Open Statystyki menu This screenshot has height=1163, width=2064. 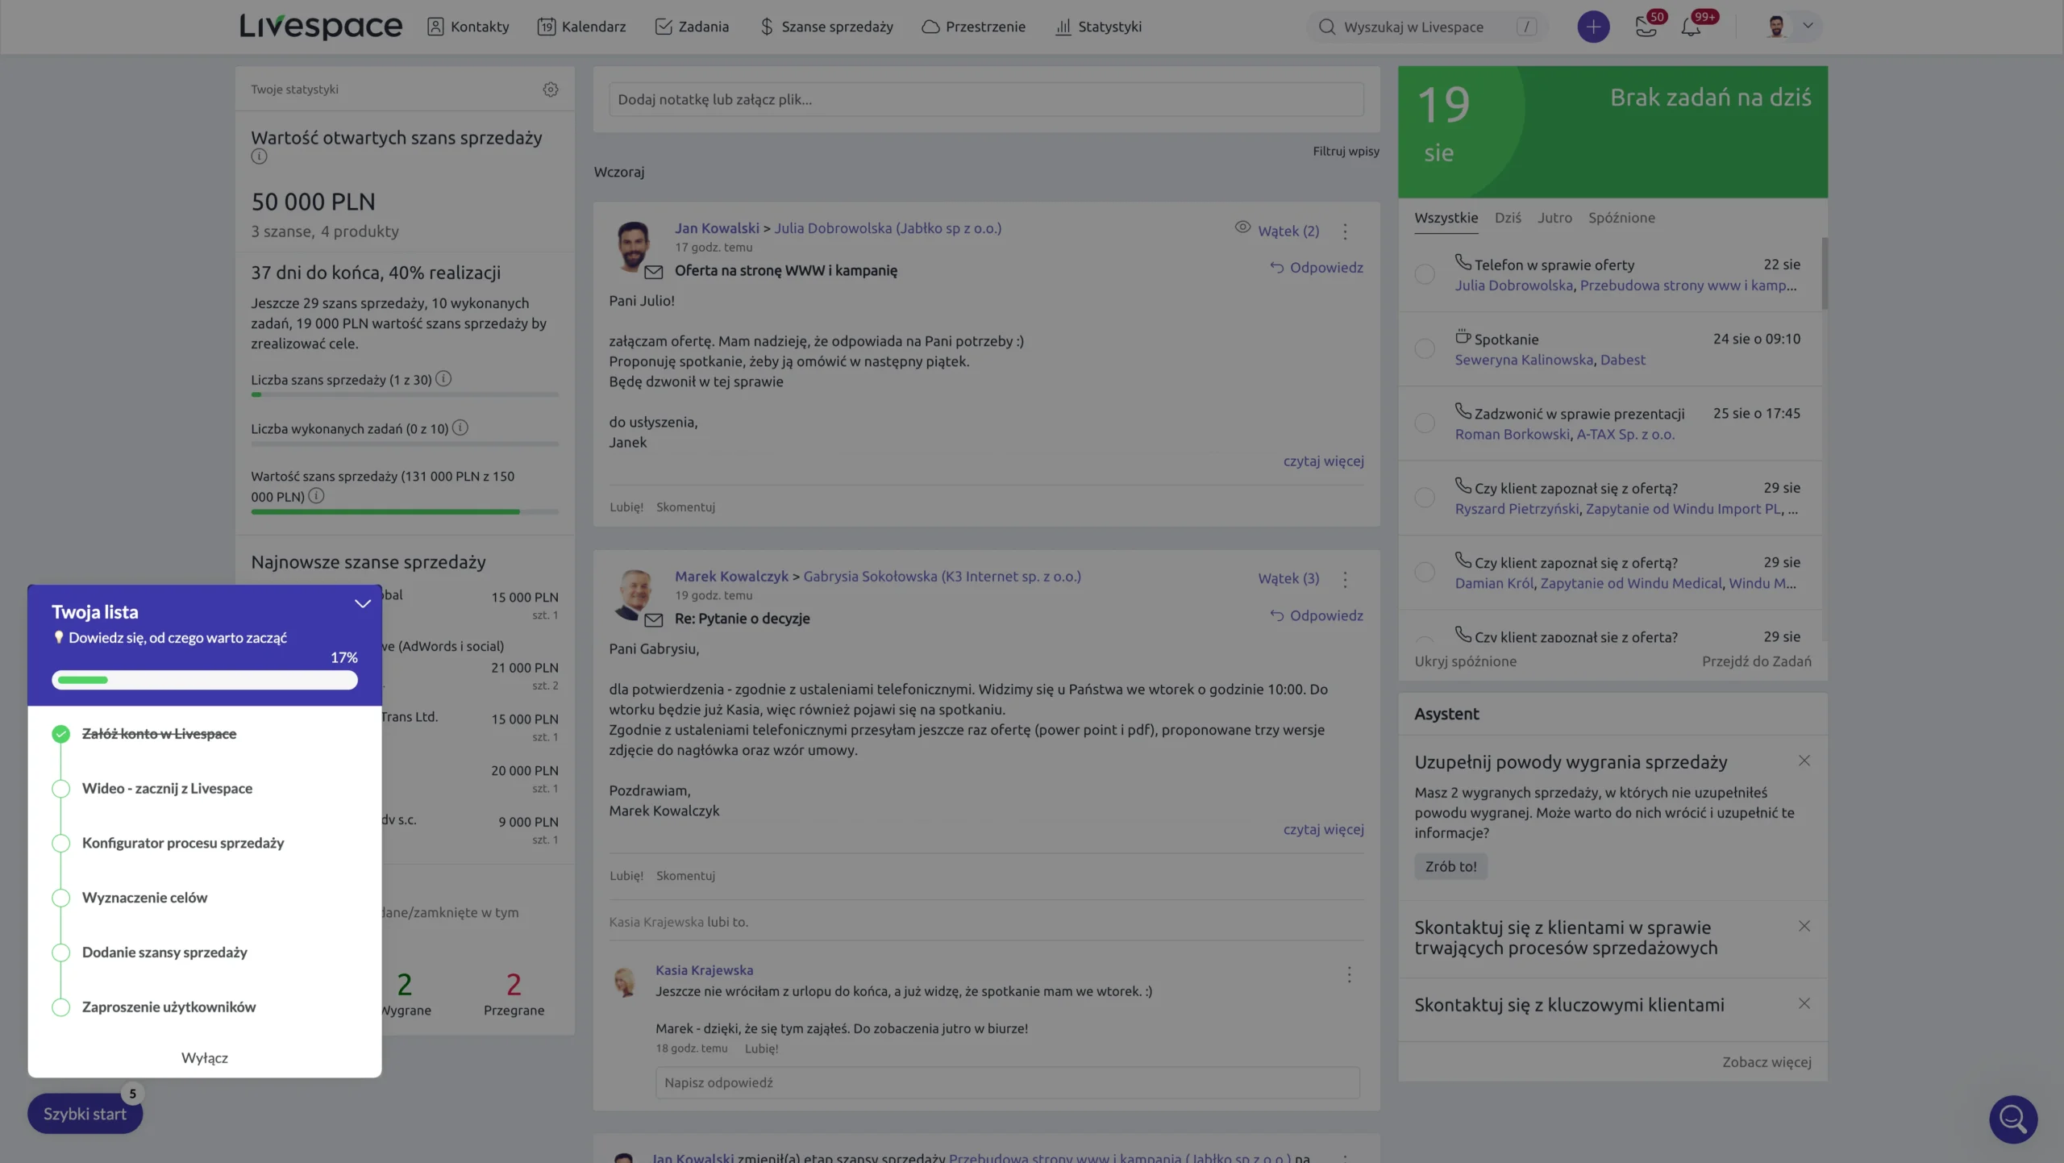(x=1098, y=27)
